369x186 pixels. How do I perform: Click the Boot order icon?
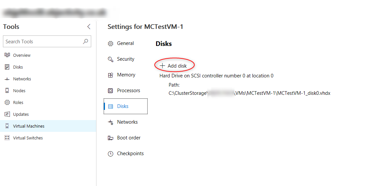[x=110, y=138]
